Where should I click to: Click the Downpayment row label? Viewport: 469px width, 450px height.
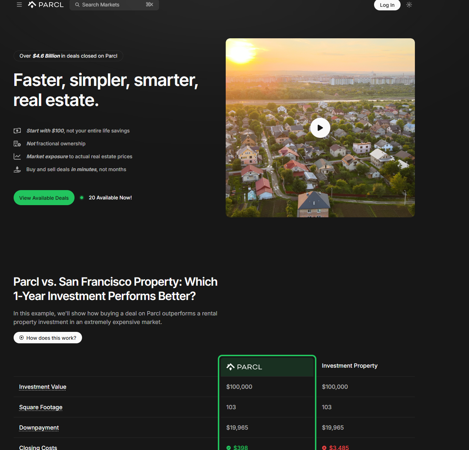pos(39,427)
